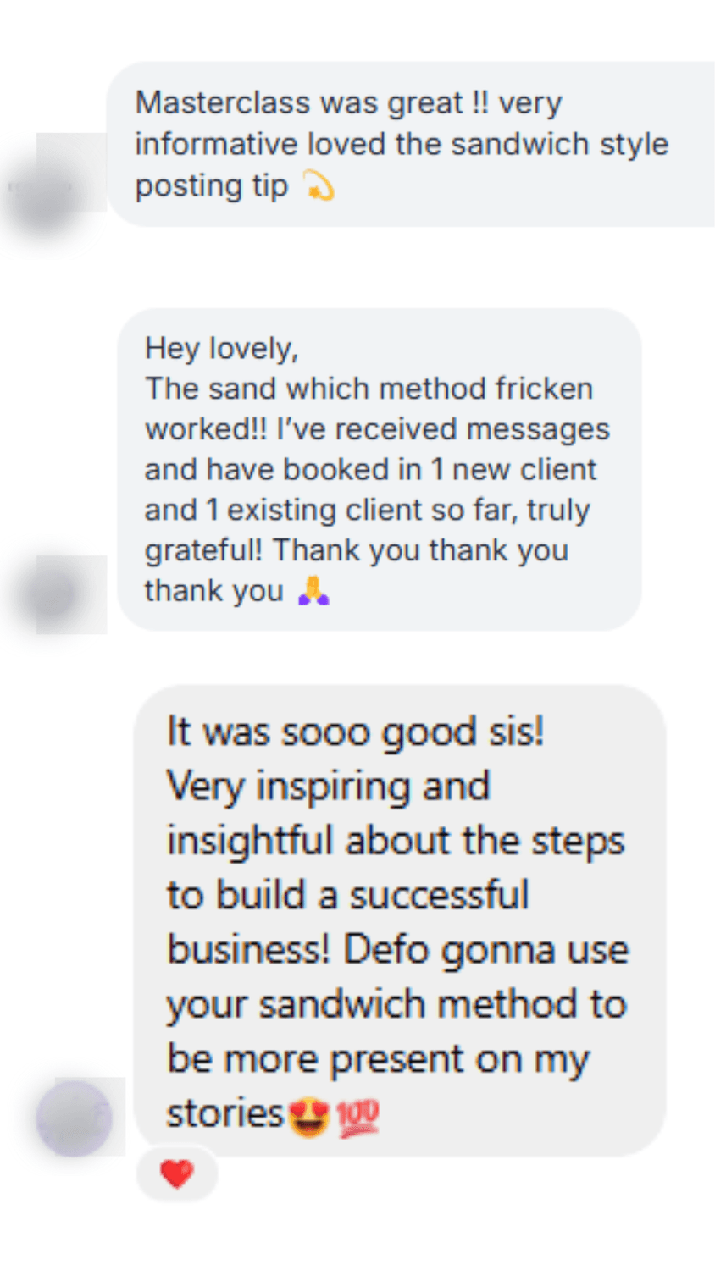The width and height of the screenshot is (715, 1270).
Task: Click the red heart reaction under last message
Action: (177, 1173)
